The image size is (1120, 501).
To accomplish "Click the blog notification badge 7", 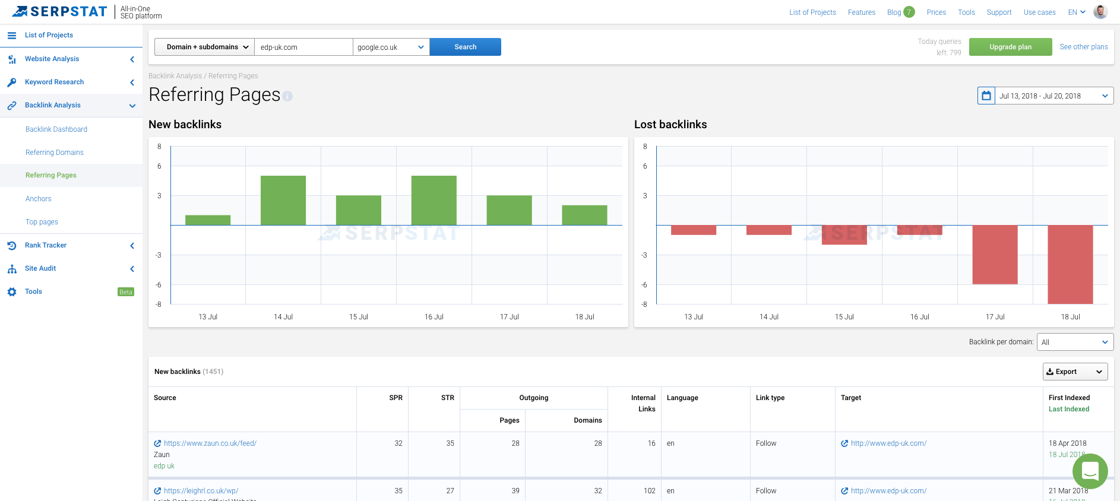I will (x=909, y=12).
